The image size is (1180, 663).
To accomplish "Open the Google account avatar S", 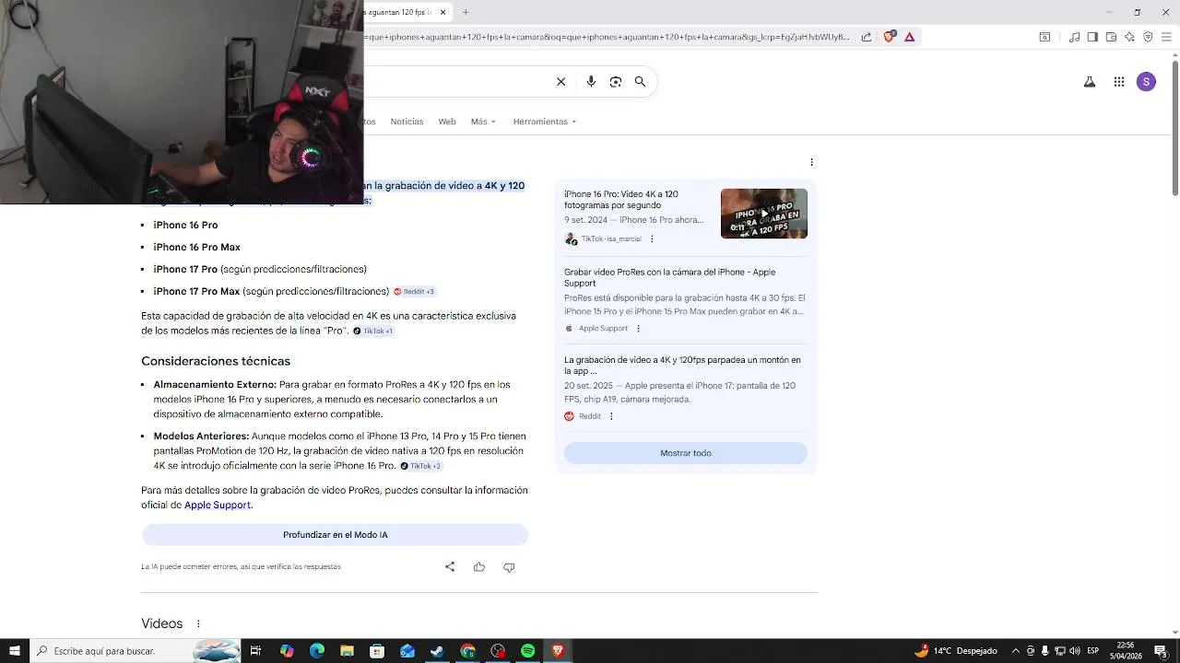I will pyautogui.click(x=1146, y=82).
